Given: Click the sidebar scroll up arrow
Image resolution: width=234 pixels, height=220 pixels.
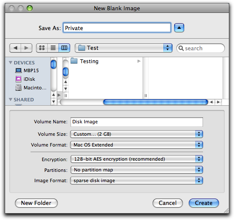Looking at the screenshot, I should (54, 95).
